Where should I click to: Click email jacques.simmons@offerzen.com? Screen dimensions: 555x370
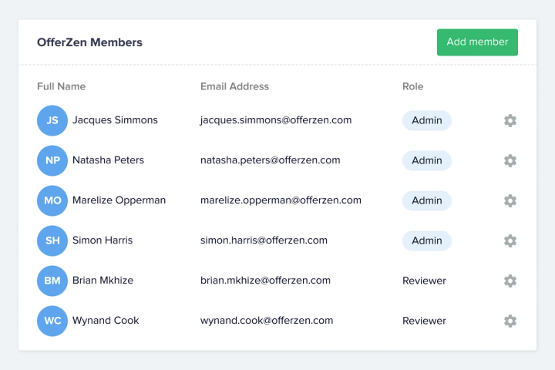pyautogui.click(x=276, y=120)
